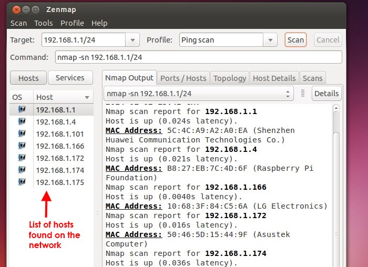Expand the Target dropdown arrow
This screenshot has height=267, width=368.
(132, 40)
